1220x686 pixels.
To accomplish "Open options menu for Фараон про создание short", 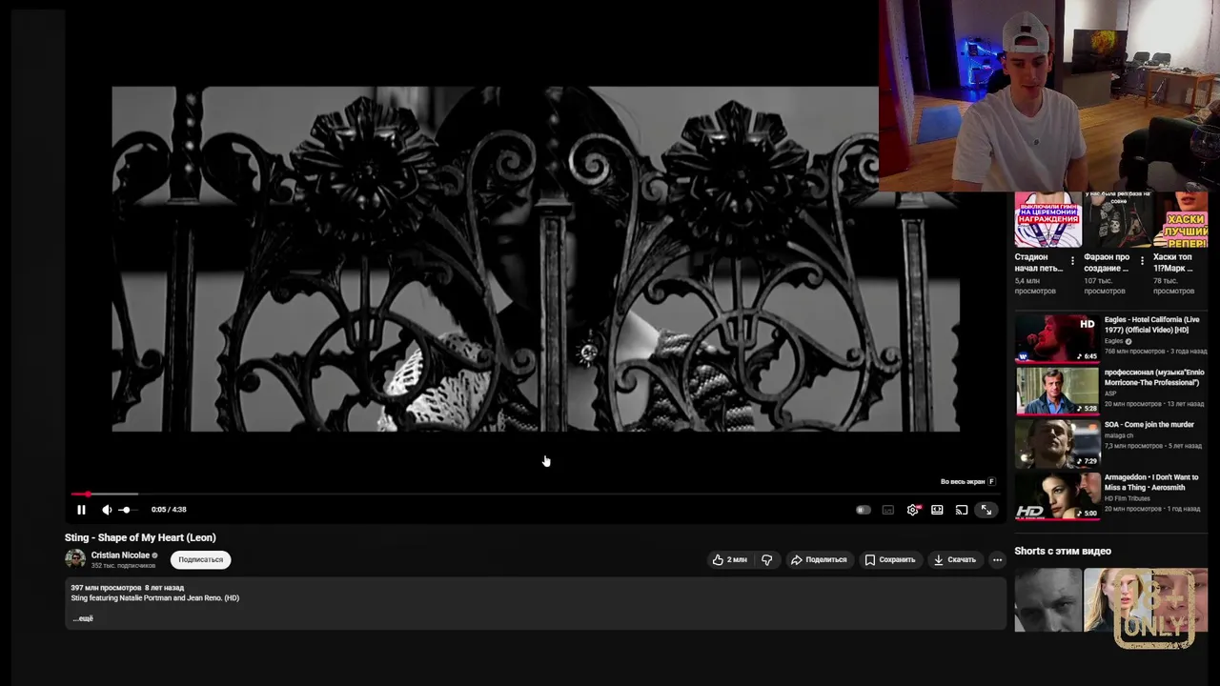I will [1142, 261].
